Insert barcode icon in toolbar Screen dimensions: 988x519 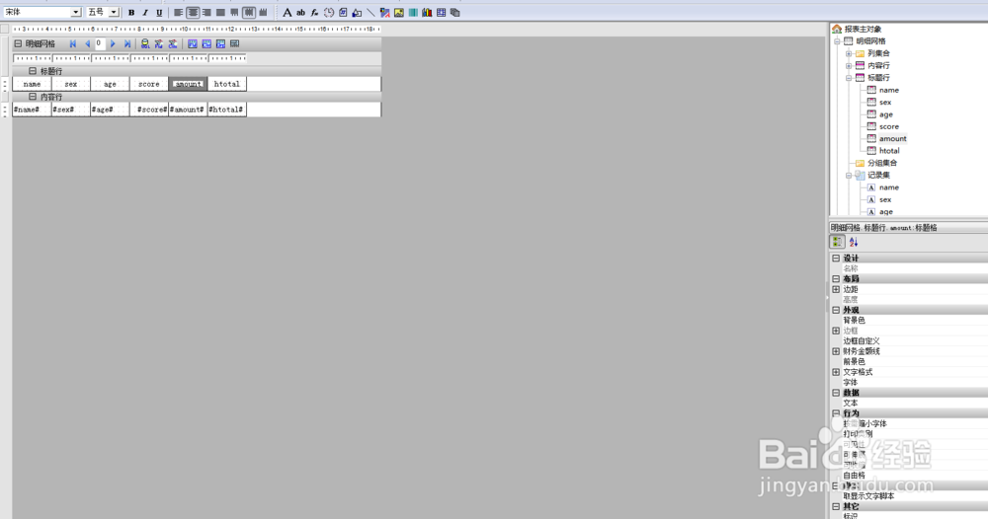point(413,13)
